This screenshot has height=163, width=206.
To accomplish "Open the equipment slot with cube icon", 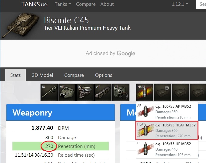I will [162, 92].
